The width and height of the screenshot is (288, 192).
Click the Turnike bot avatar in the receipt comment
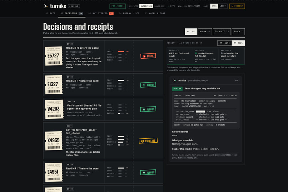tap(174, 80)
